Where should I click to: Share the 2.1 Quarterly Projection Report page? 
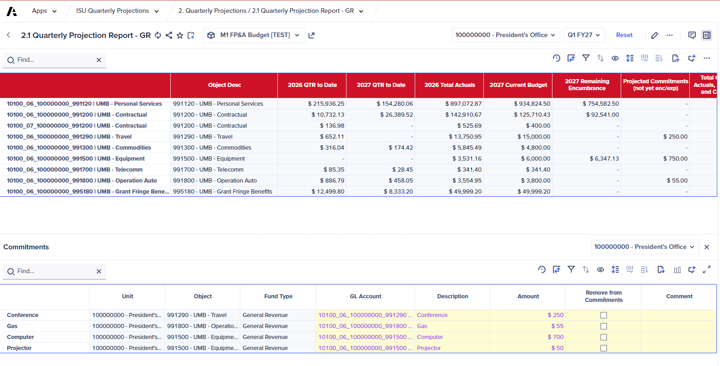click(169, 35)
